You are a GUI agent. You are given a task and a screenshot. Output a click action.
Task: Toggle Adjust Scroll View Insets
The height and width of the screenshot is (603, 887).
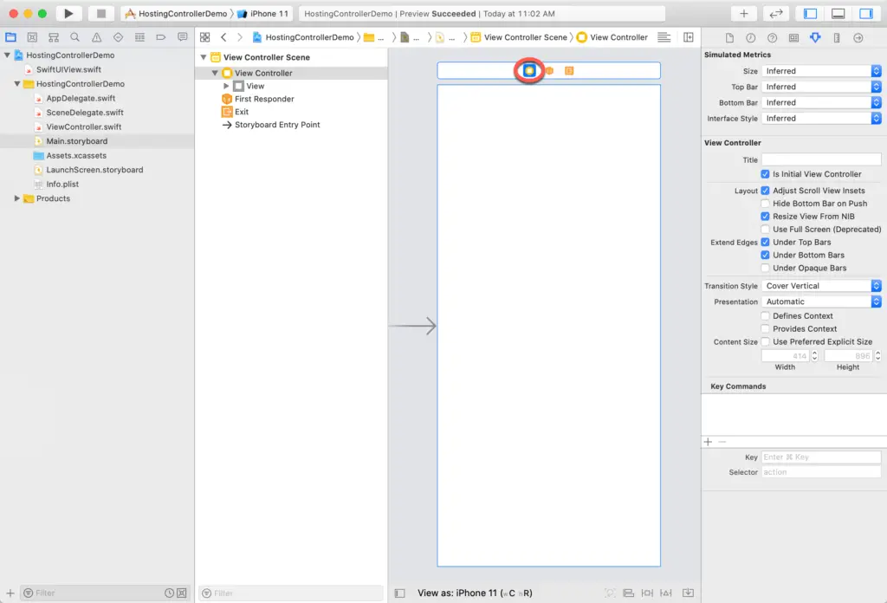[765, 191]
